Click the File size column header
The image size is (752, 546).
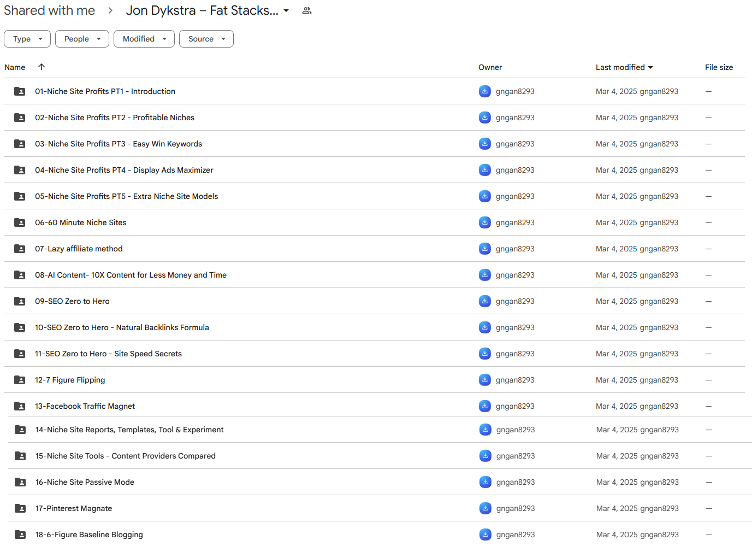(x=719, y=67)
